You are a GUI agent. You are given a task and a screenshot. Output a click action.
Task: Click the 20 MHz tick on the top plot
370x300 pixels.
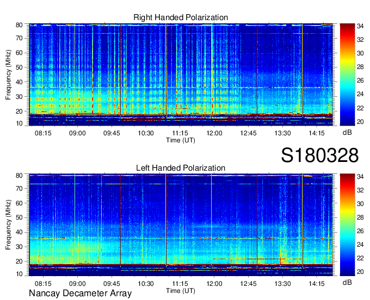(x=19, y=111)
